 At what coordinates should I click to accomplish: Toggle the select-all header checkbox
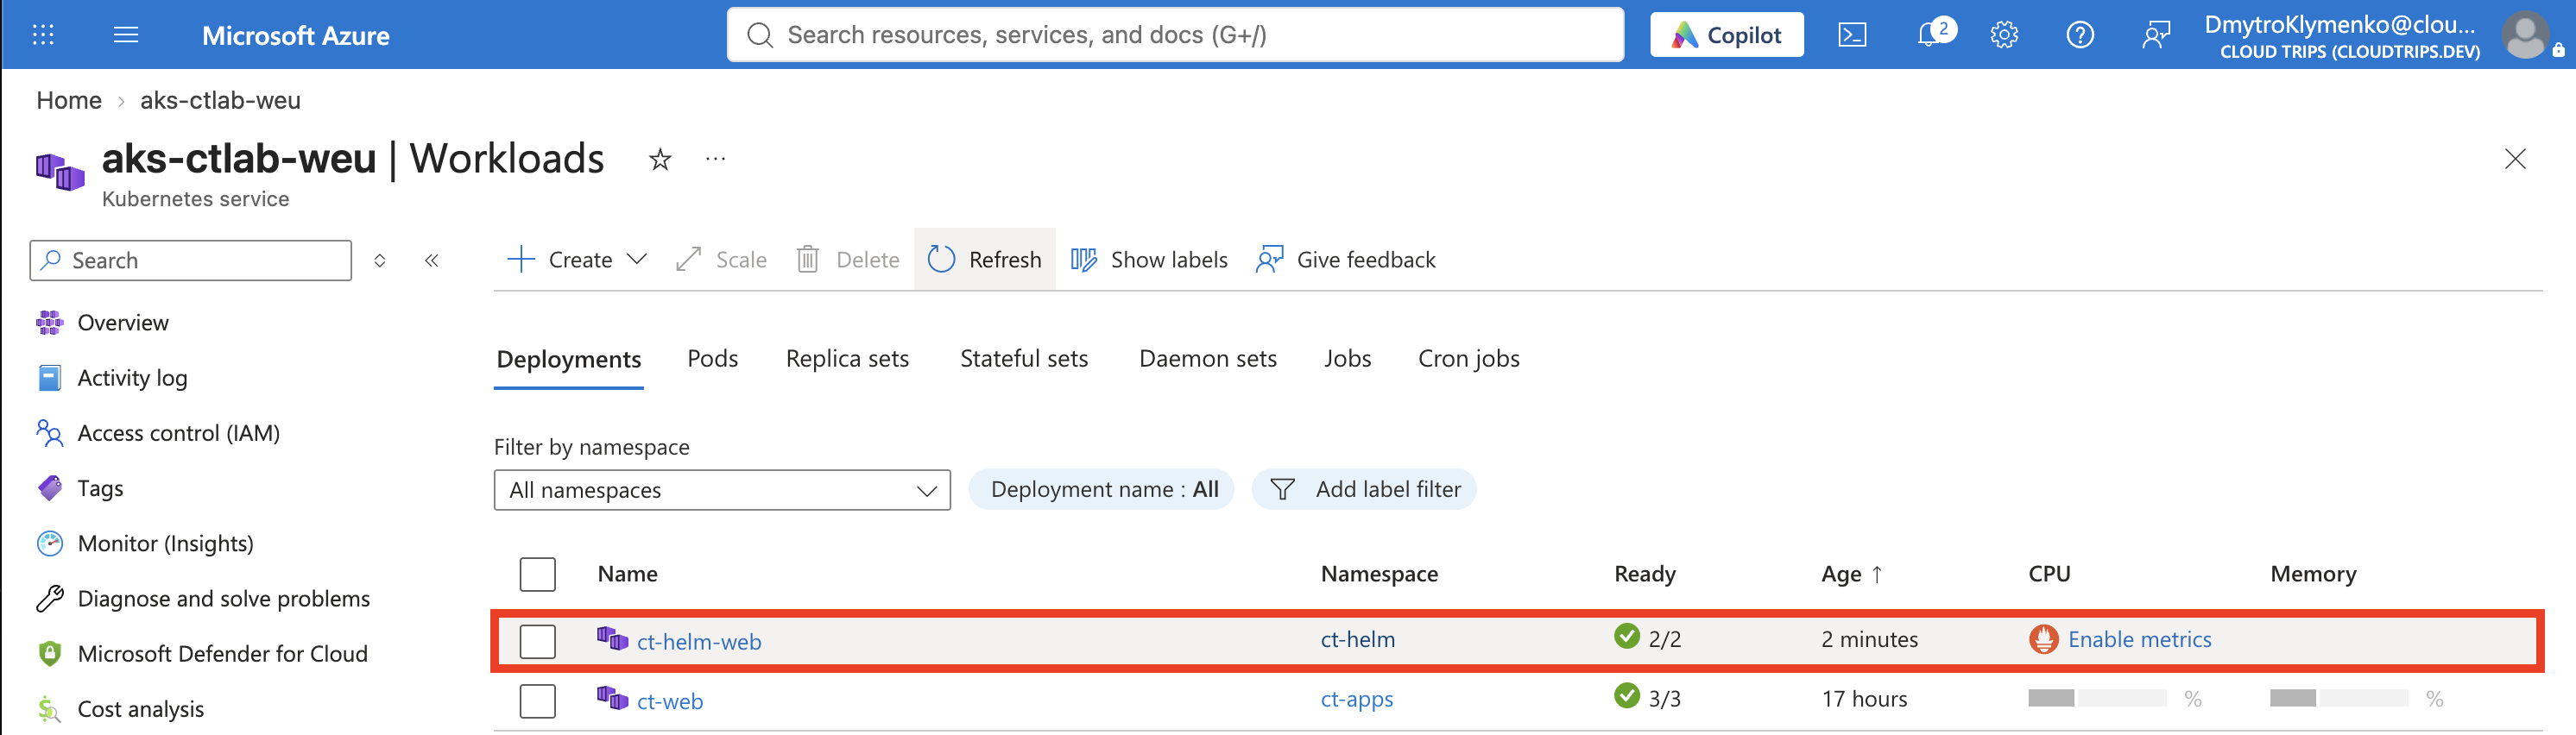point(537,575)
